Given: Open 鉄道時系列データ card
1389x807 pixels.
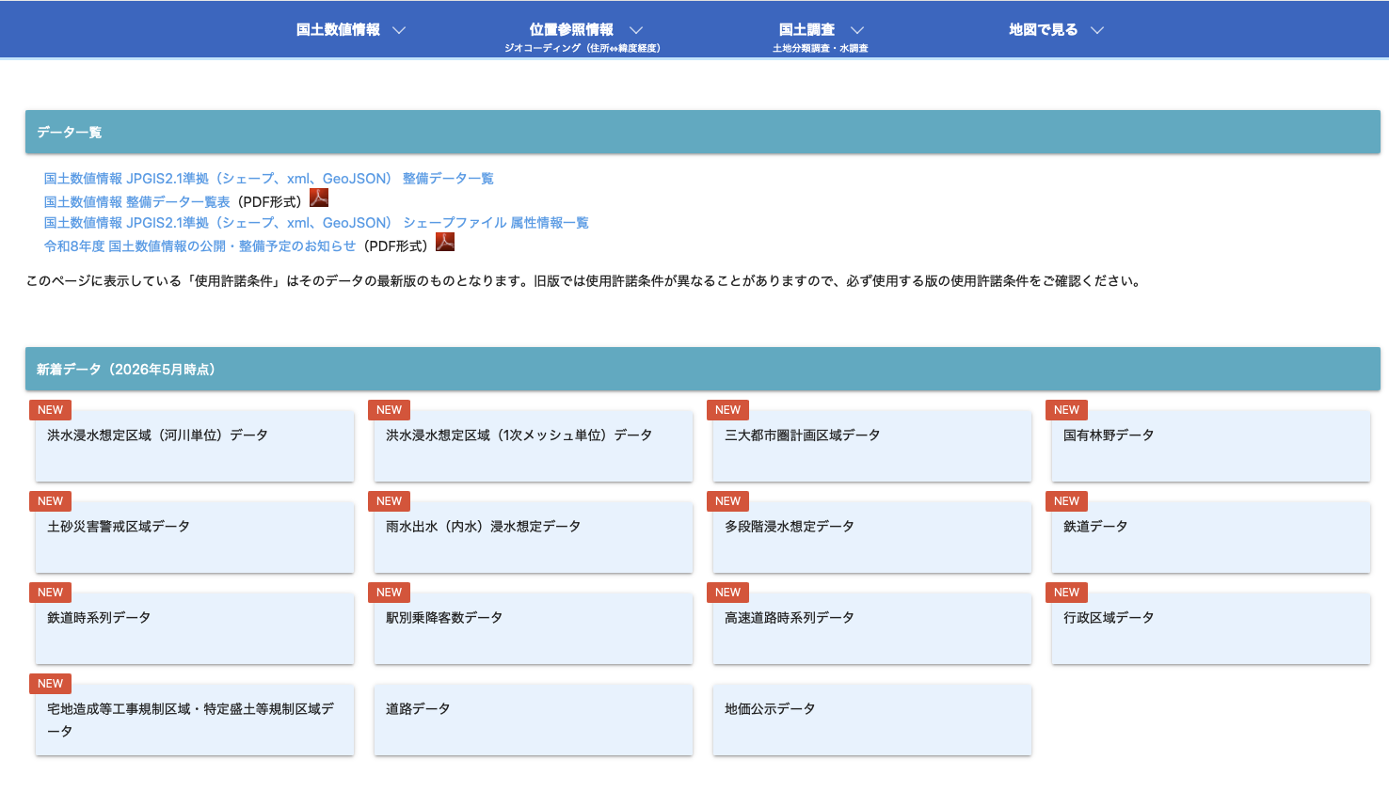Looking at the screenshot, I should [195, 629].
